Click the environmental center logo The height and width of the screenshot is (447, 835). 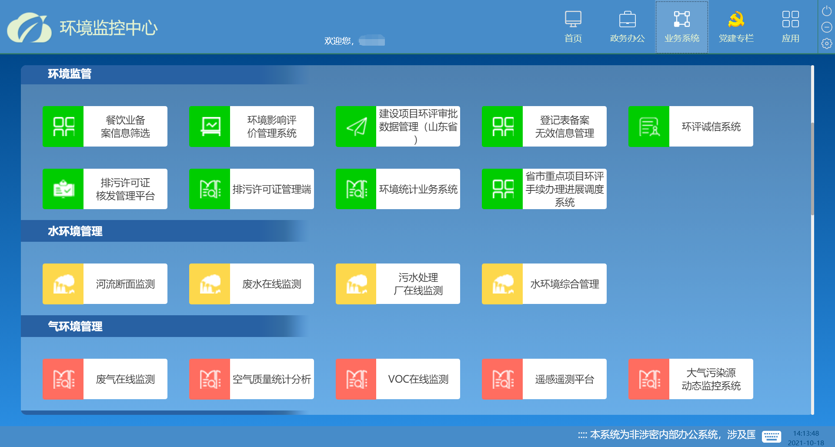click(29, 28)
